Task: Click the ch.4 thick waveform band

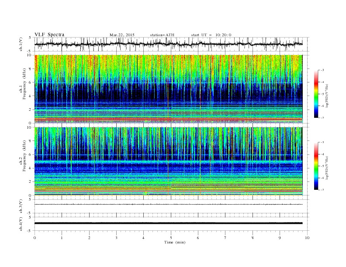Action: coord(168,223)
